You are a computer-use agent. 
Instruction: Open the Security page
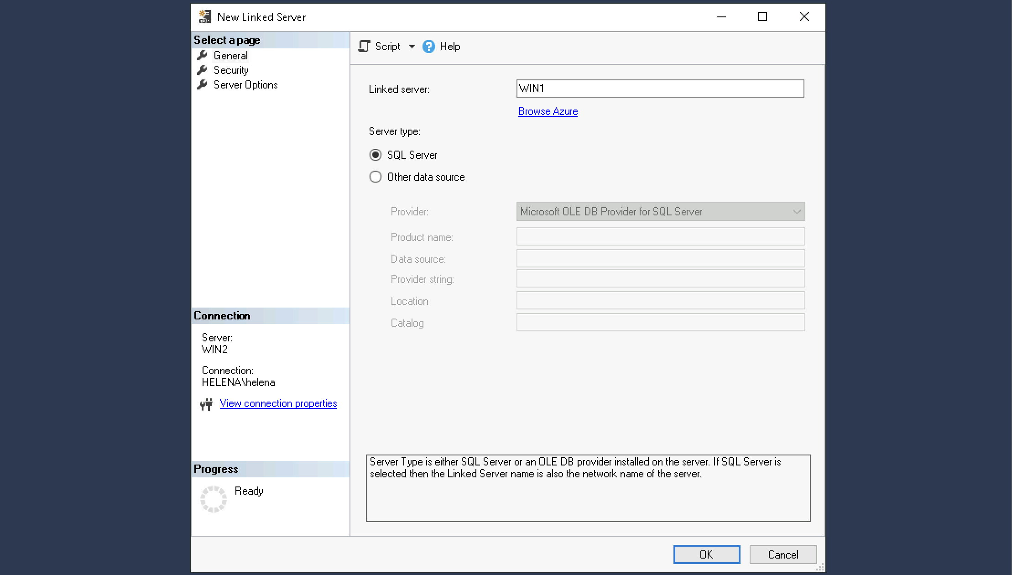click(231, 70)
